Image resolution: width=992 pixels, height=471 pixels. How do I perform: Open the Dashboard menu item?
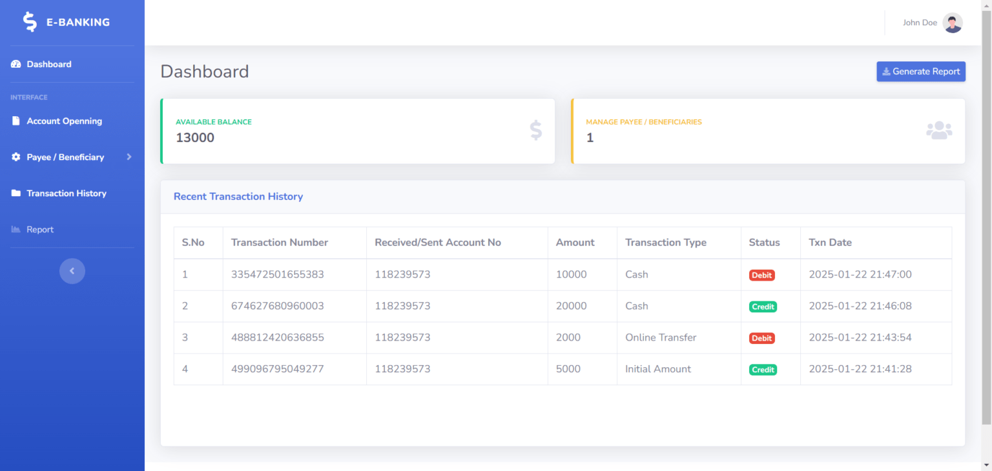click(48, 64)
